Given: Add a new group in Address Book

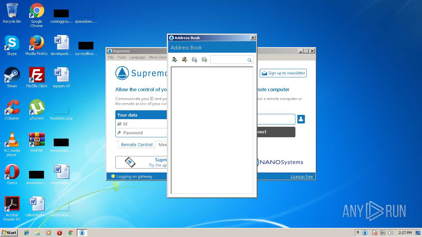Looking at the screenshot, I should click(x=185, y=60).
